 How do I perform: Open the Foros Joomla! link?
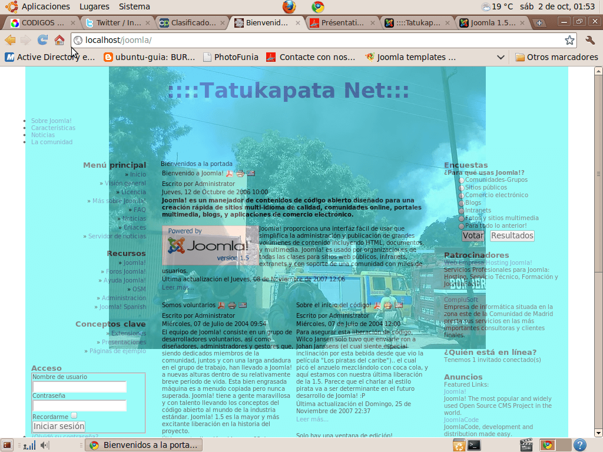[x=126, y=272]
